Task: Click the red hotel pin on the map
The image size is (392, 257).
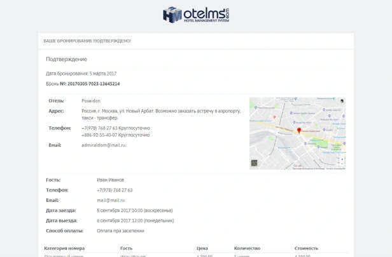Action: pos(298,129)
